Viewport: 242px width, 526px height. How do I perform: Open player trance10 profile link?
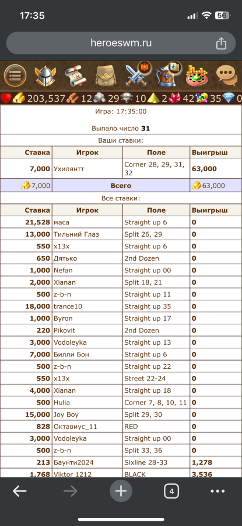[68, 306]
